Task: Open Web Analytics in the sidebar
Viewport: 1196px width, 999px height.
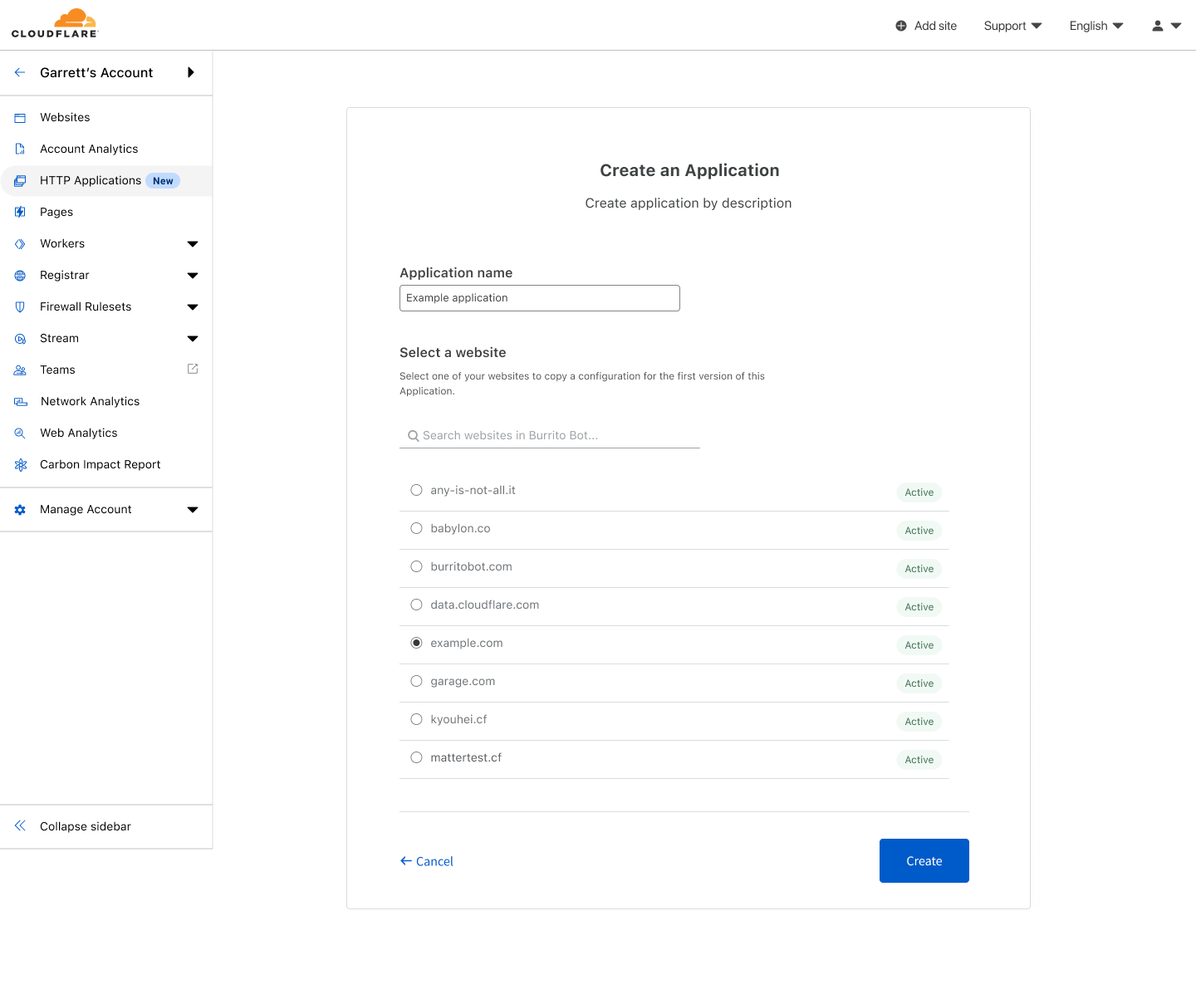Action: point(79,433)
